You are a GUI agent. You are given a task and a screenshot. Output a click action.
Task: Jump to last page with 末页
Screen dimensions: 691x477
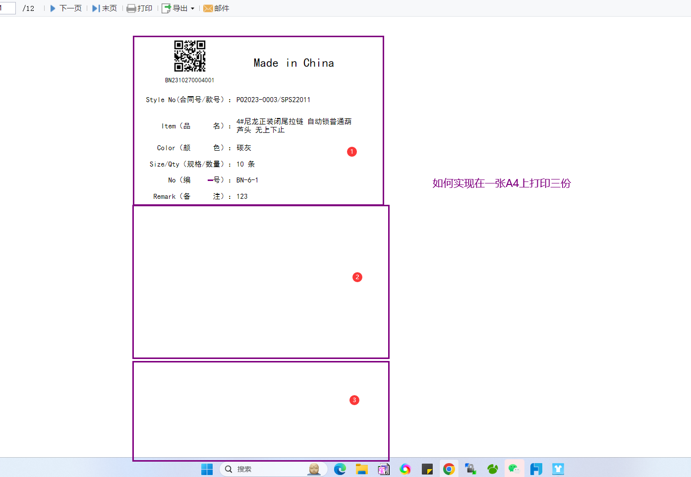click(x=105, y=8)
